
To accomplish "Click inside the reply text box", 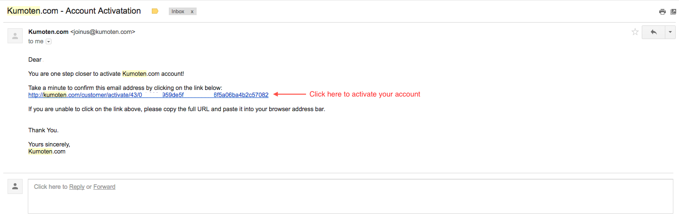I will [350, 196].
